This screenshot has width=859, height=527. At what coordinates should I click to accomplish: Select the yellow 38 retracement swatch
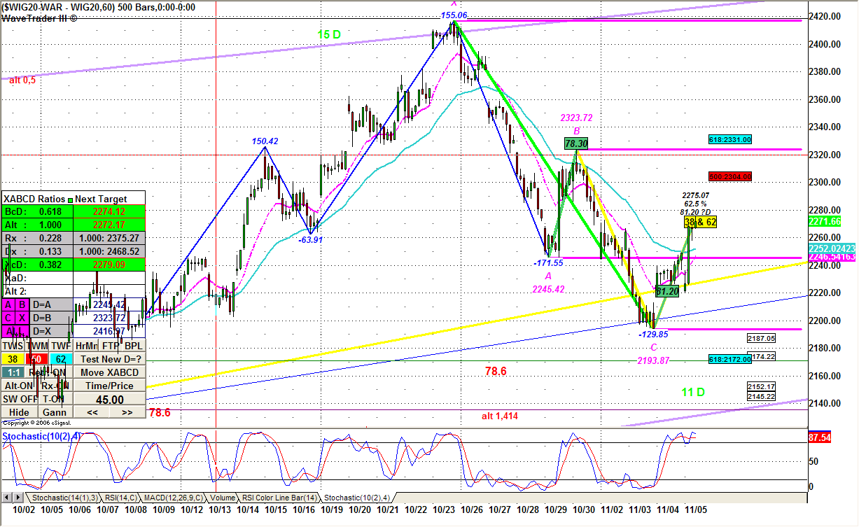(13, 359)
